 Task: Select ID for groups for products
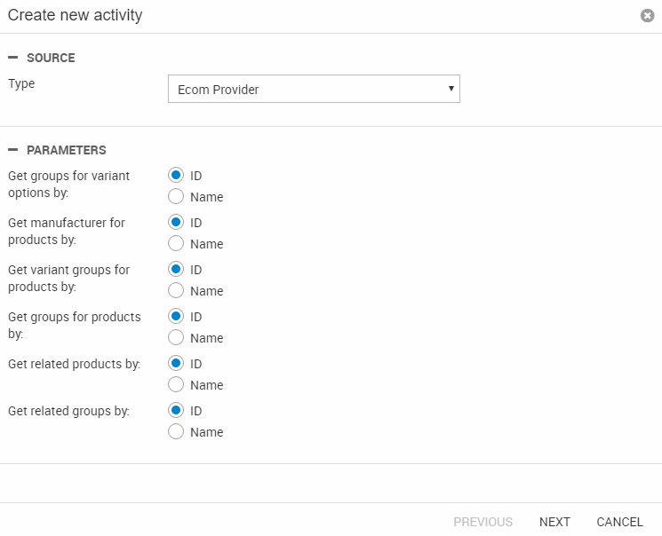[176, 317]
